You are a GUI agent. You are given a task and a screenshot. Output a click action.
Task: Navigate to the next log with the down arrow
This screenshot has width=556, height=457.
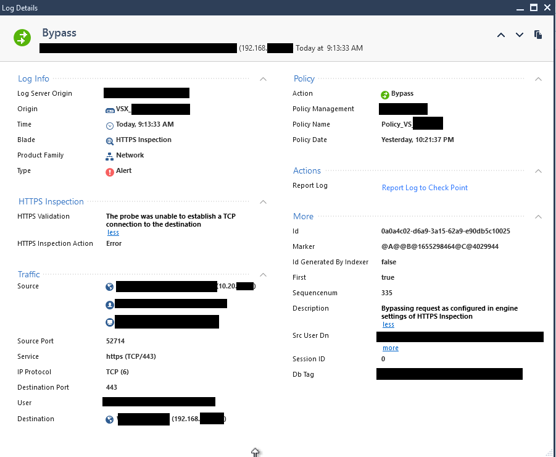point(519,35)
